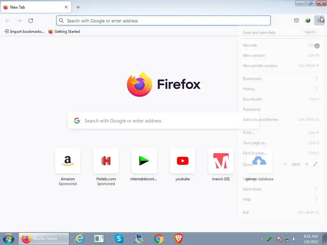Click green IDM tray icon
The width and height of the screenshot is (327, 245).
click(x=270, y=239)
